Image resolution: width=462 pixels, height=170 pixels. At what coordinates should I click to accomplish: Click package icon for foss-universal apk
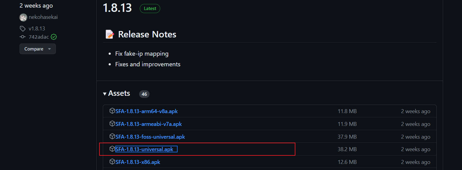(x=112, y=137)
